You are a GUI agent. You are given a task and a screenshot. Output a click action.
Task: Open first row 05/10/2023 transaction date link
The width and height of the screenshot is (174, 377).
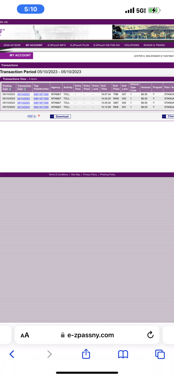tap(24, 94)
